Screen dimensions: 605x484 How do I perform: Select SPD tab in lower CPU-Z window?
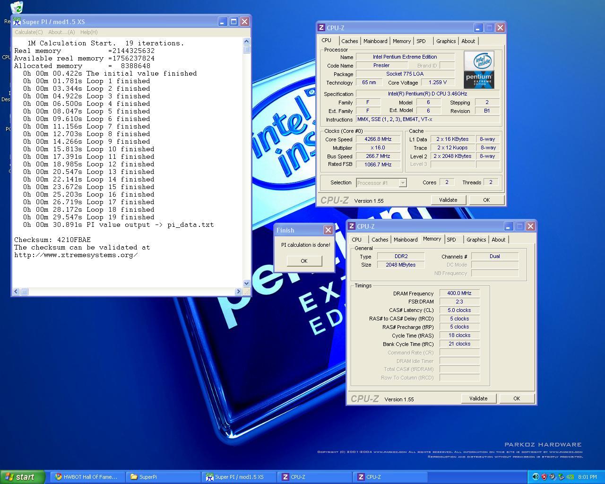[x=451, y=240]
